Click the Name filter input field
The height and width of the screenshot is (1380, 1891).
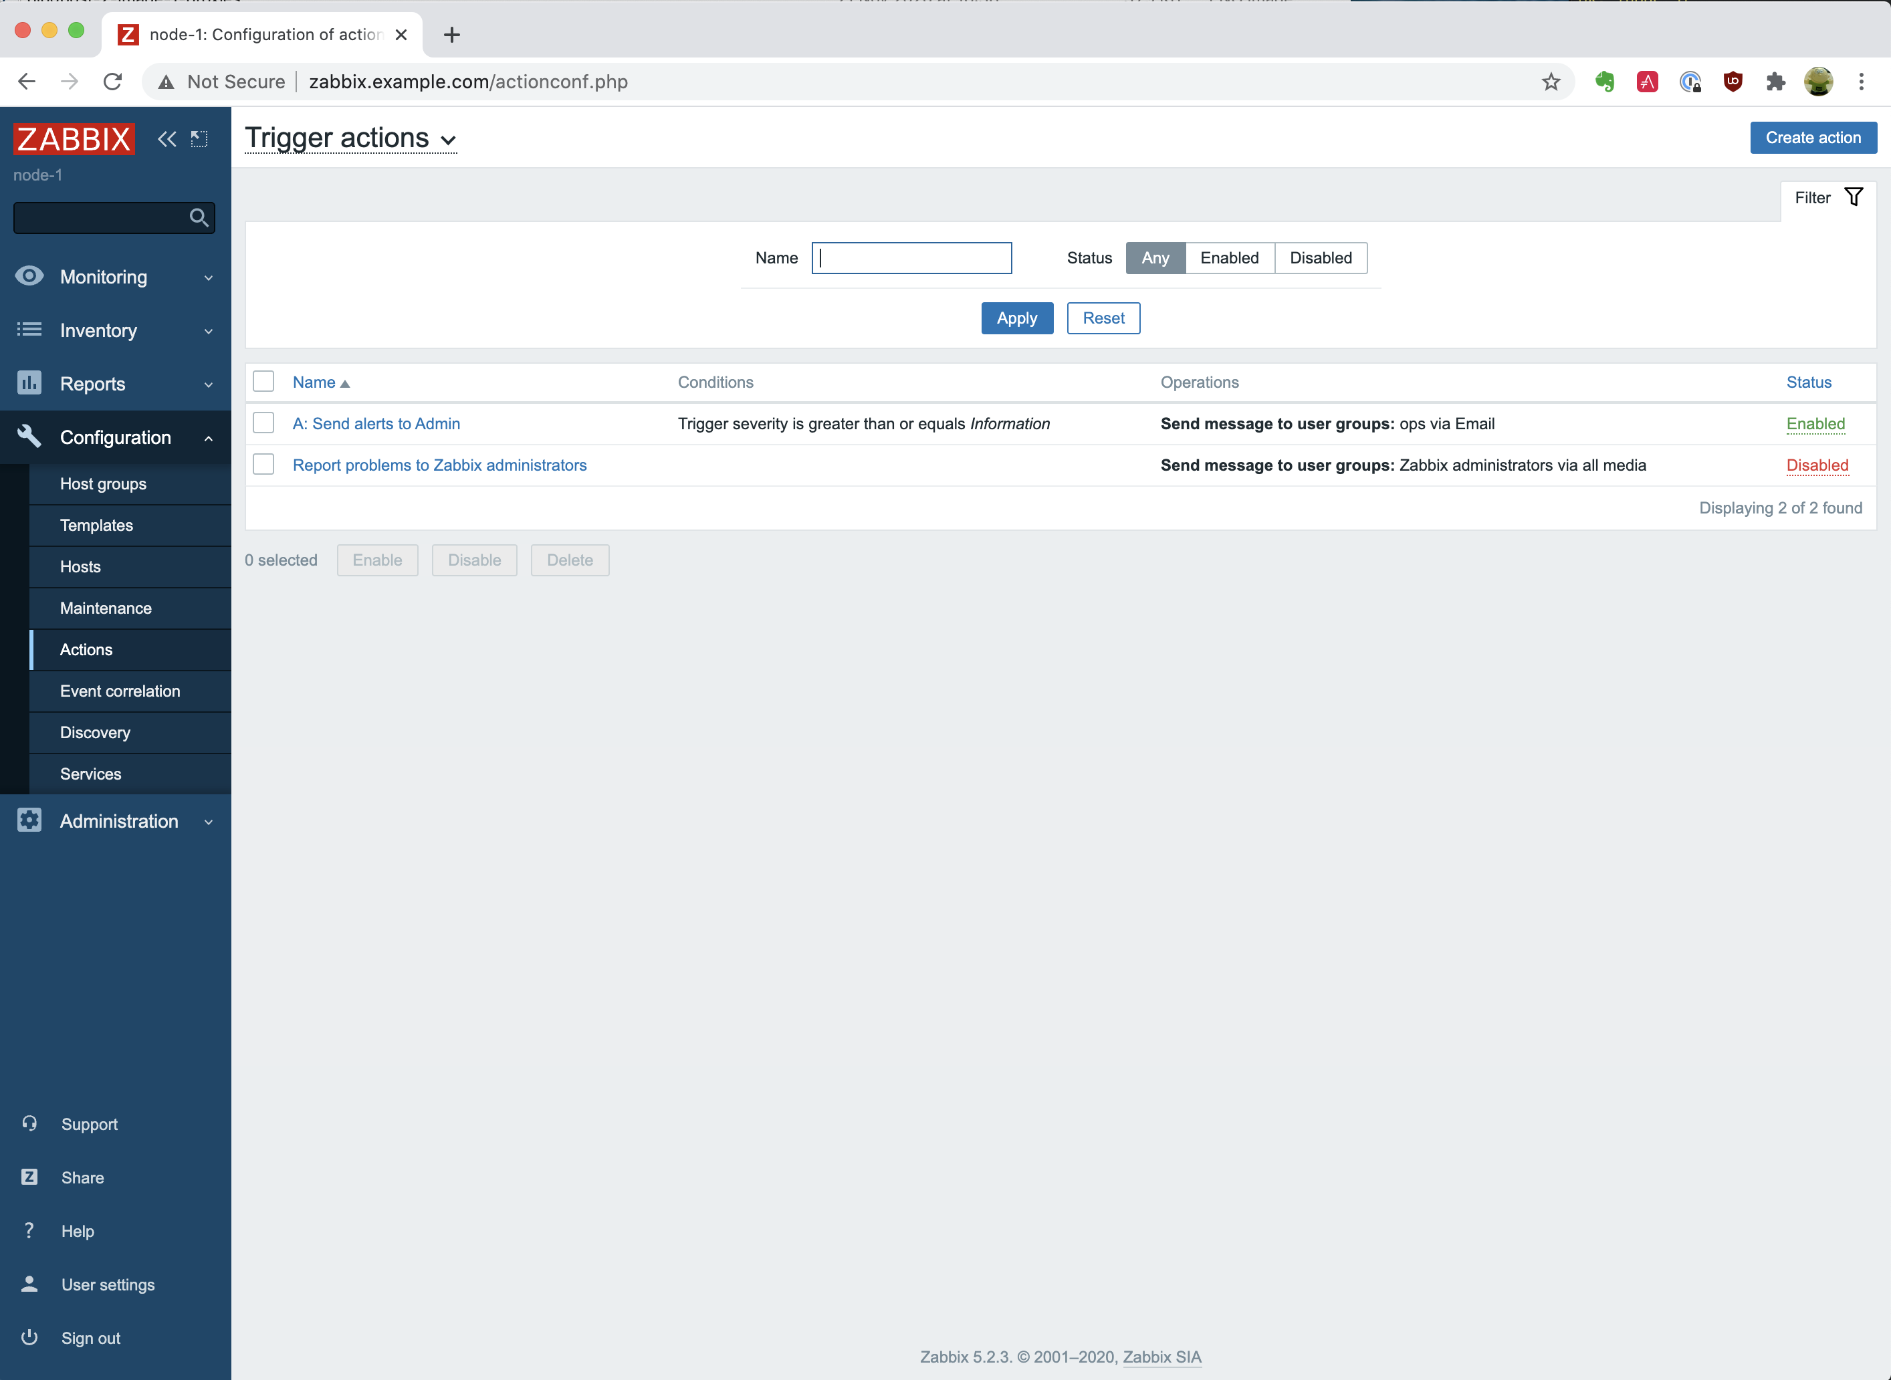tap(911, 258)
